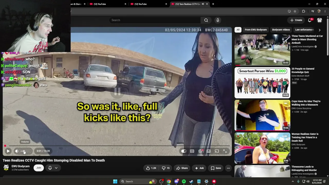Open YouTube notifications bell
The height and width of the screenshot is (185, 329).
(x=310, y=20)
